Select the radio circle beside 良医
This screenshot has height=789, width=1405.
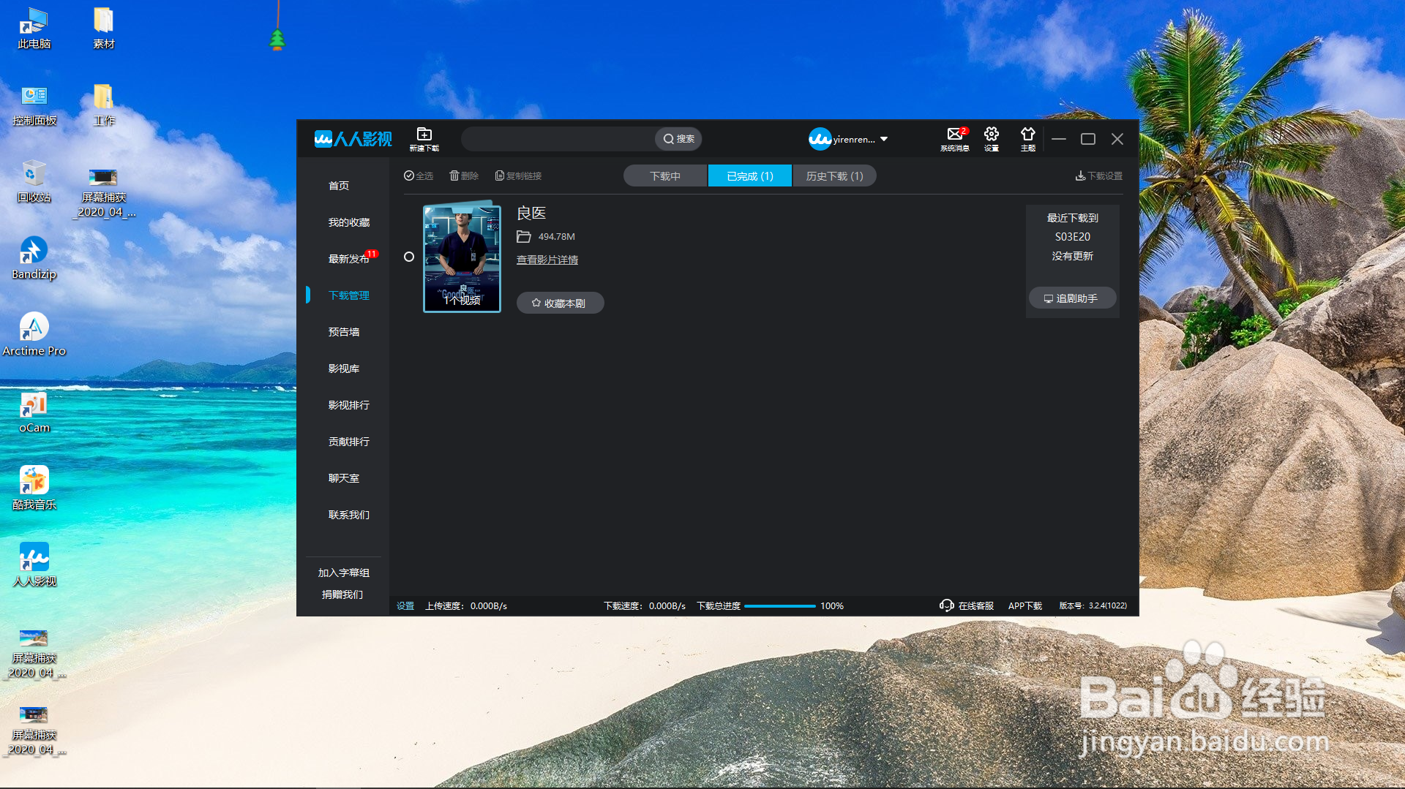(409, 257)
